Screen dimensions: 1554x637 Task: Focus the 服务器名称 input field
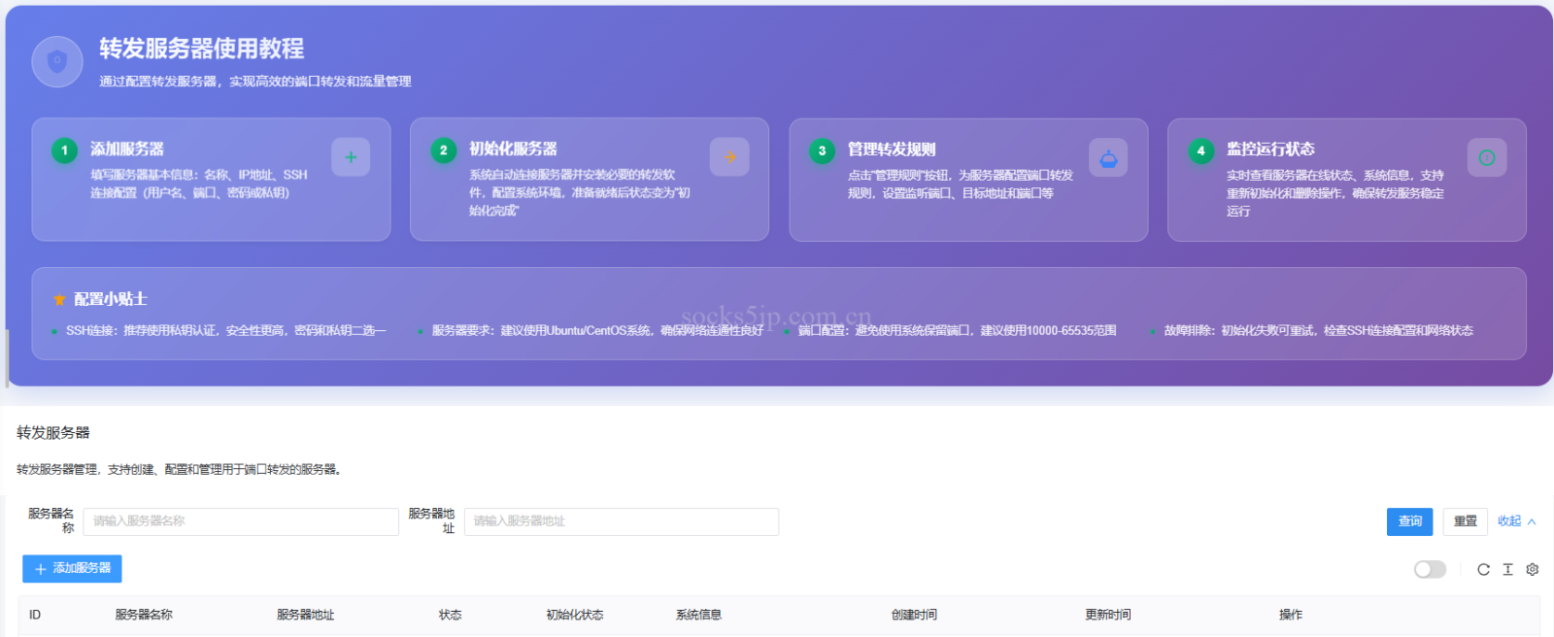tap(241, 521)
